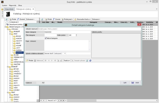
Task: Open Hromadné funkce dropdown
Action: pyautogui.click(x=82, y=19)
